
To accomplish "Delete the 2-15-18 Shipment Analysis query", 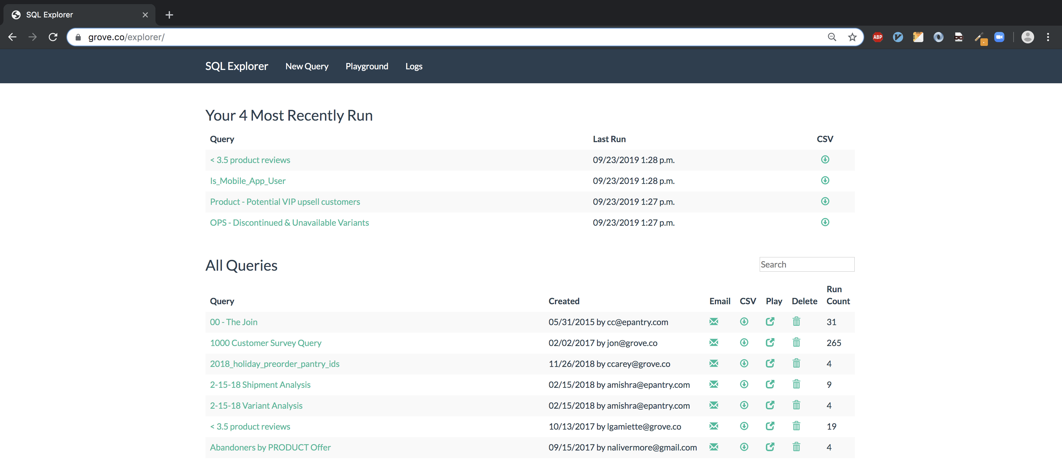I will [796, 385].
